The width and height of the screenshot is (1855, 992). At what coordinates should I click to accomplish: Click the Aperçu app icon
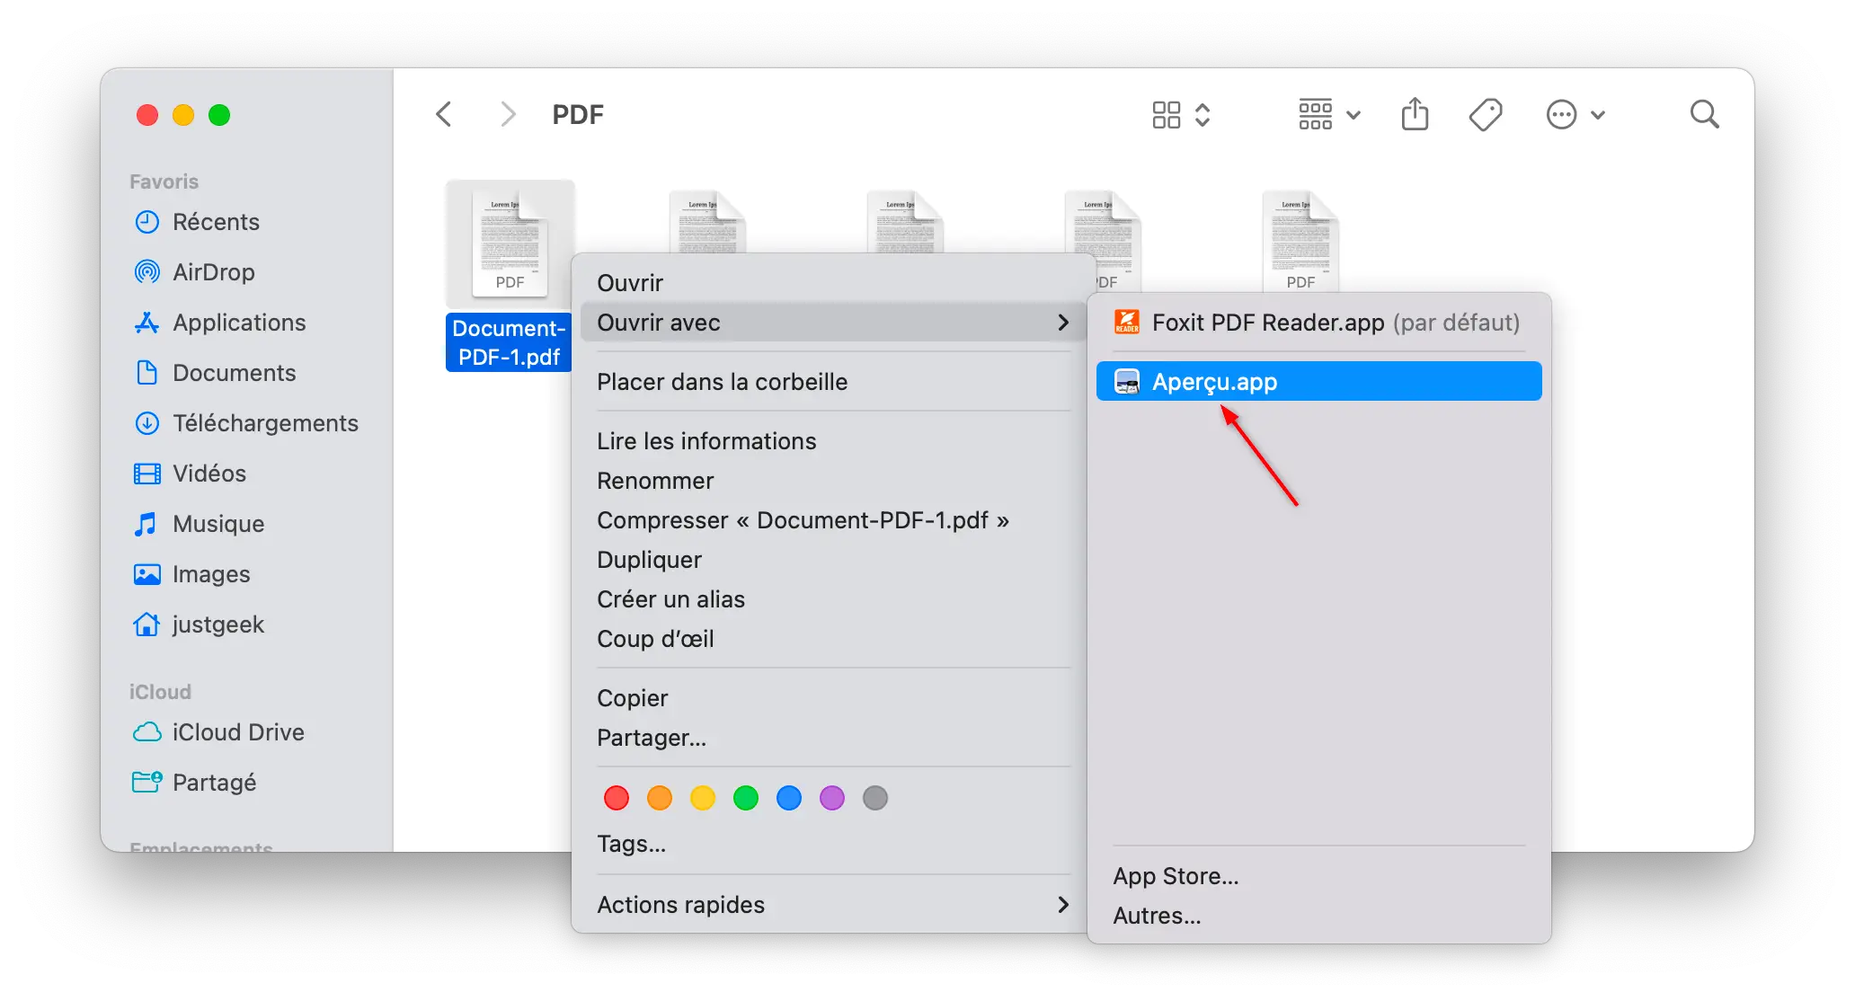point(1127,382)
